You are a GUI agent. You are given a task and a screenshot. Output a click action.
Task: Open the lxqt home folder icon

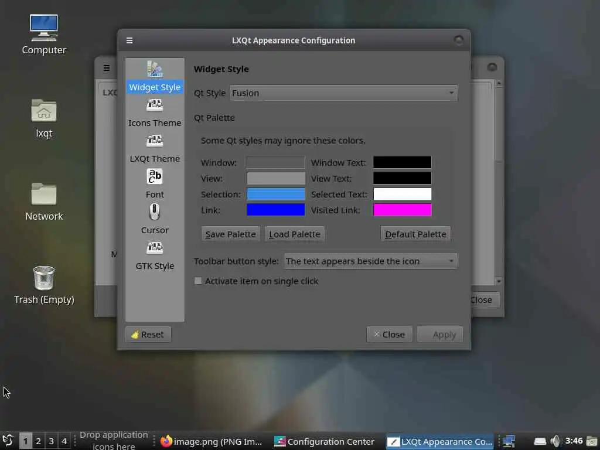pyautogui.click(x=44, y=118)
